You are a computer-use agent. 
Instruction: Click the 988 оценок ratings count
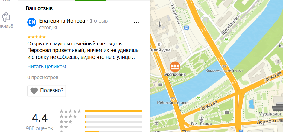click(x=40, y=128)
